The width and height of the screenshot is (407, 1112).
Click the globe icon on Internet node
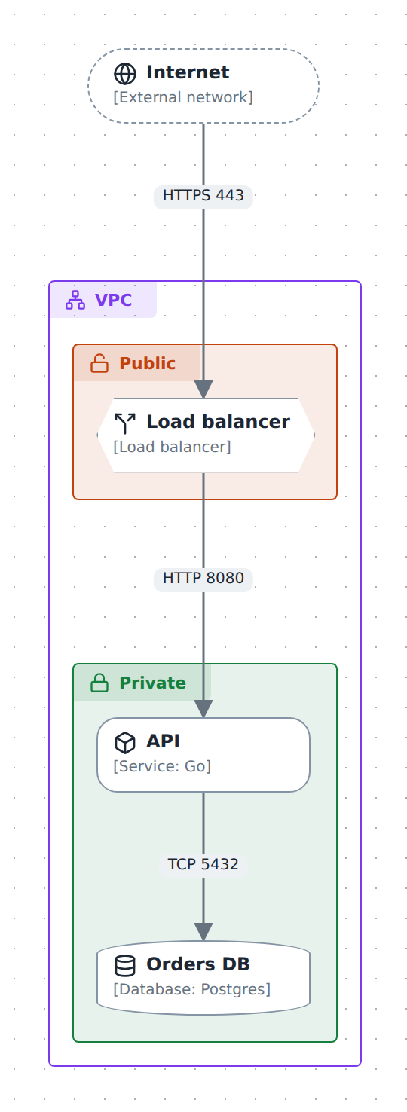[125, 73]
